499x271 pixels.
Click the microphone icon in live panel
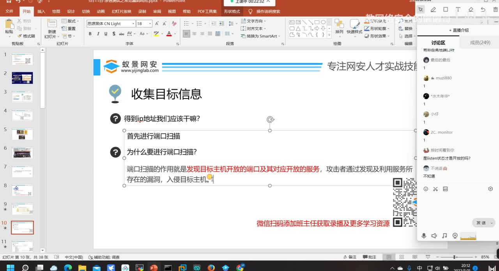[424, 236]
